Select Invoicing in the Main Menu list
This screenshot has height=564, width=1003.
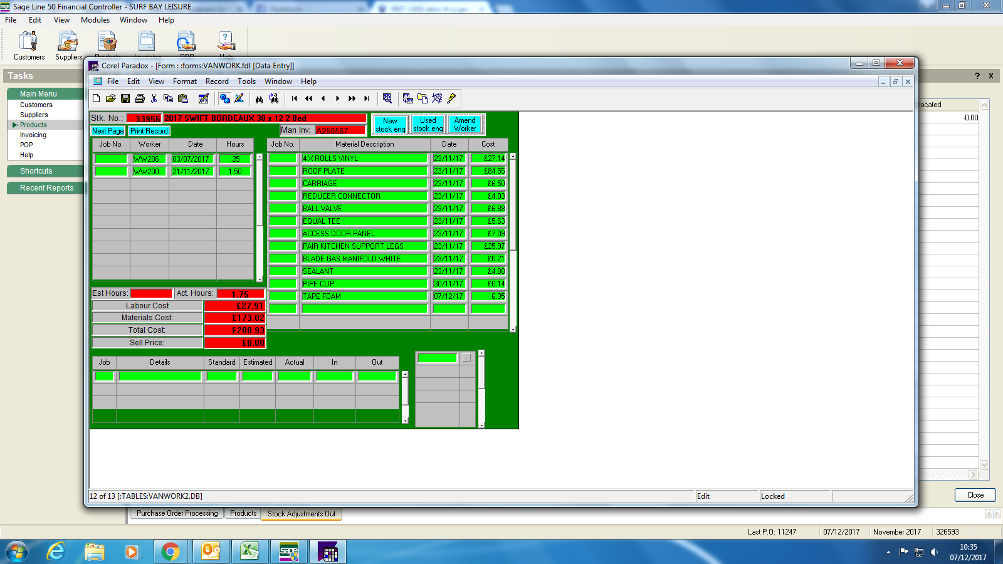33,135
